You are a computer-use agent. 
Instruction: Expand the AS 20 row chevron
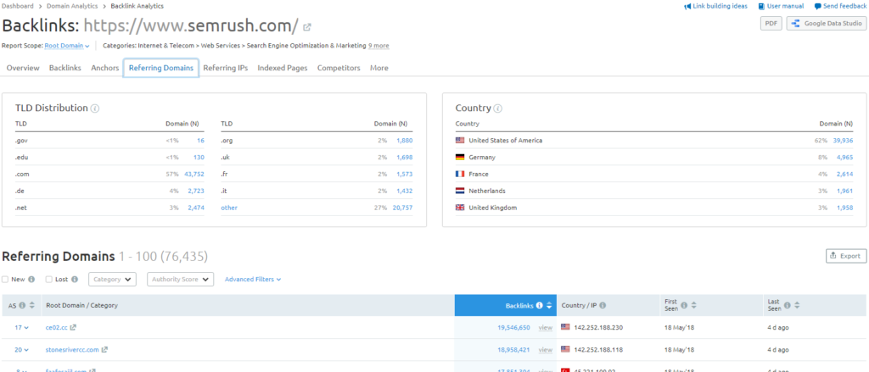[26, 350]
